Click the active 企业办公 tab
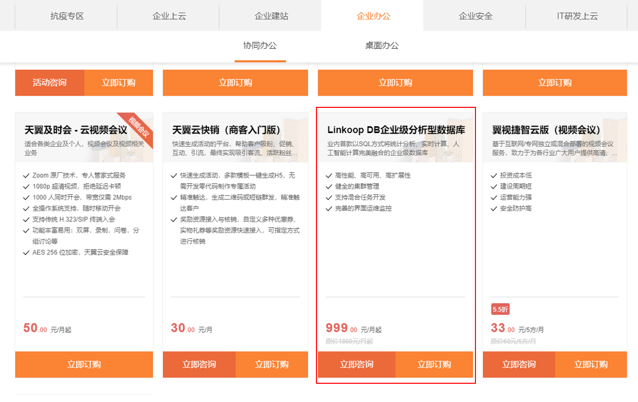This screenshot has height=402, width=638. [373, 16]
